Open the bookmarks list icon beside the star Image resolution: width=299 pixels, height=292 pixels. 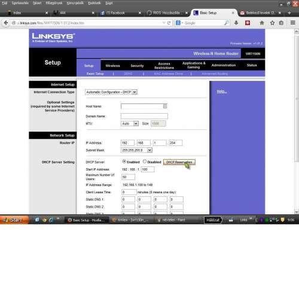[x=281, y=23]
